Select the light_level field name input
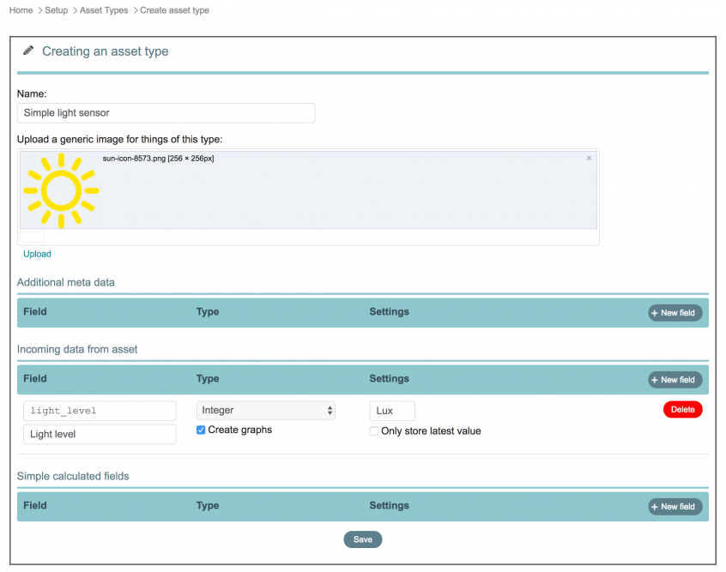726x572 pixels. [x=99, y=410]
